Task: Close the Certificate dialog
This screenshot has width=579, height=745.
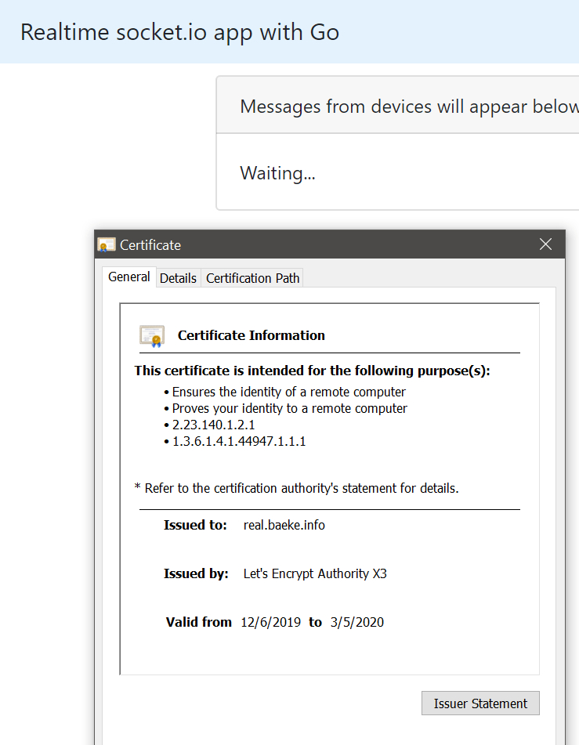Action: (x=546, y=244)
